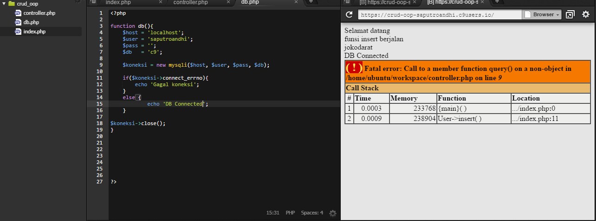Click the echo 'Gagal koneksi' line
Image resolution: width=596 pixels, height=221 pixels.
coord(168,84)
